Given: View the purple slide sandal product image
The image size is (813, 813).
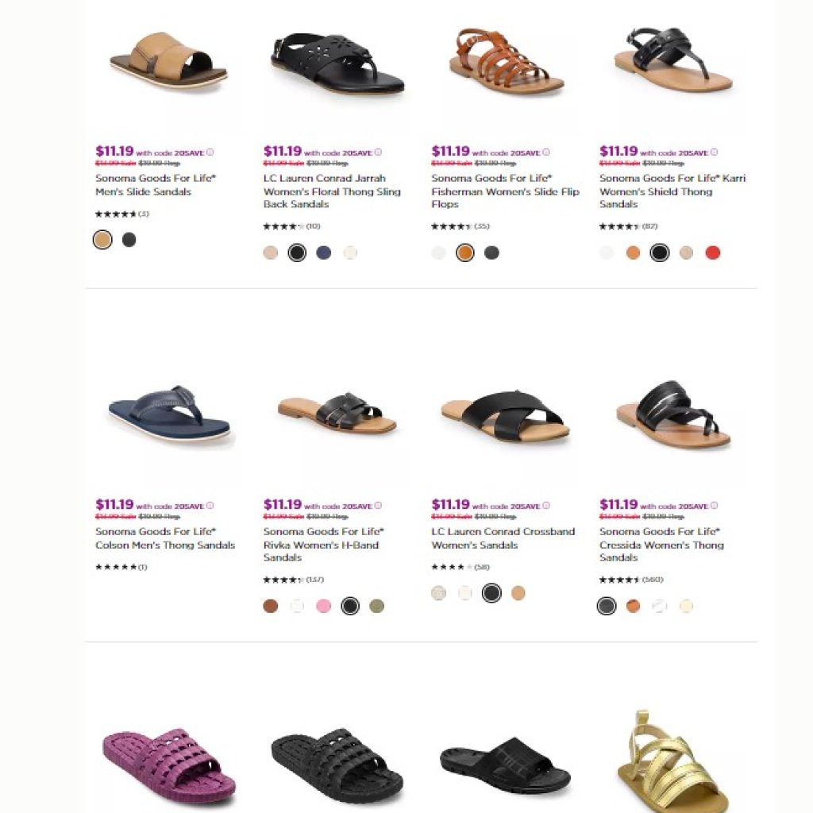Looking at the screenshot, I should (x=169, y=765).
